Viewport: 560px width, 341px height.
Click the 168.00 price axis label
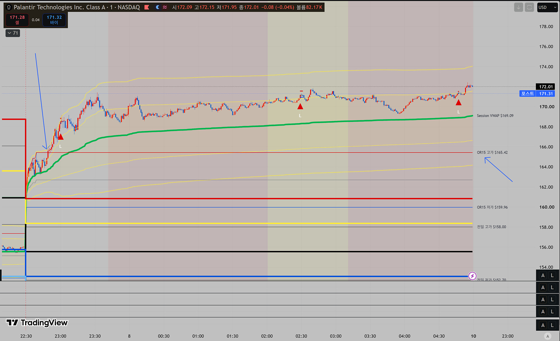546,127
